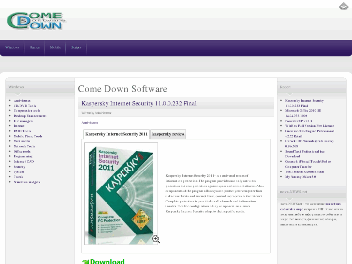This screenshot has width=352, height=264.
Task: Open the IPOD Tools category
Action: 22,131
